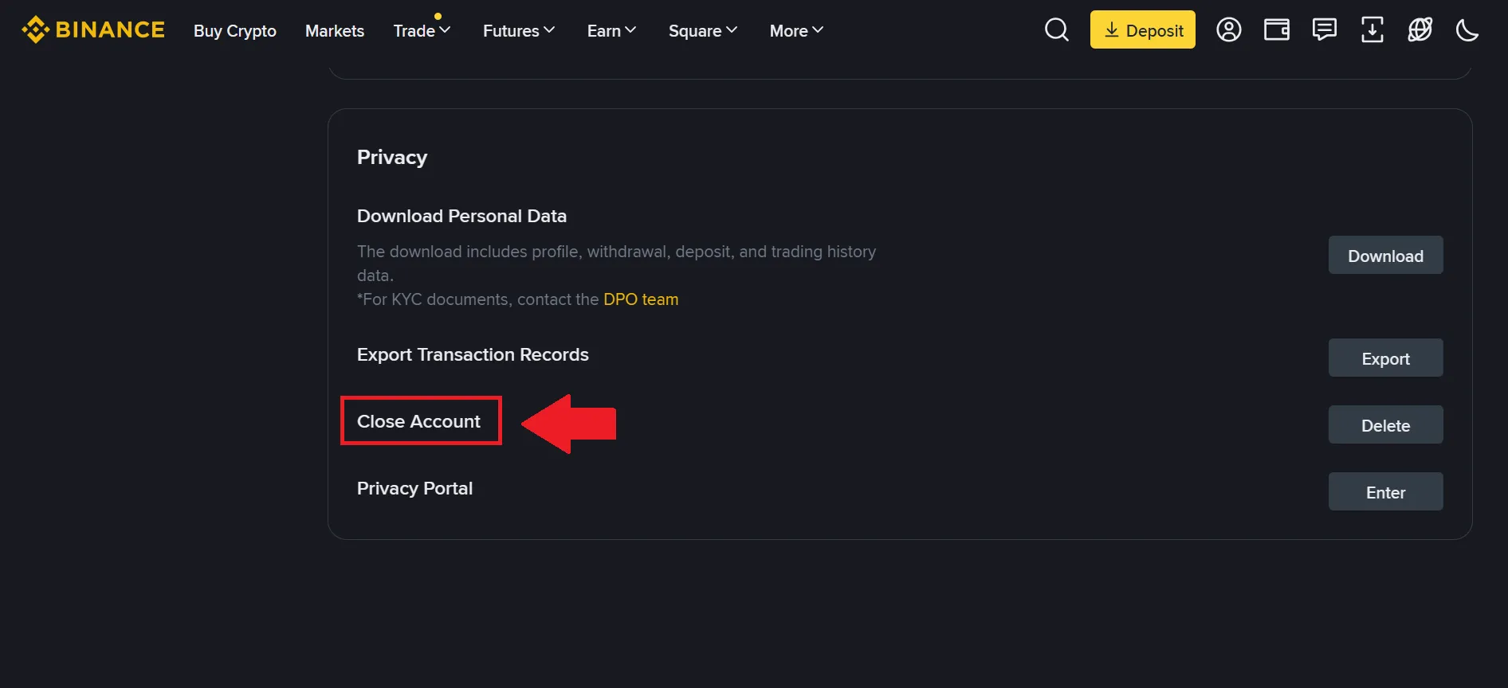Open the user profile menu

(x=1228, y=29)
